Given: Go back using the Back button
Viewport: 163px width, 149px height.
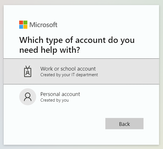Looking at the screenshot, I should pos(124,124).
